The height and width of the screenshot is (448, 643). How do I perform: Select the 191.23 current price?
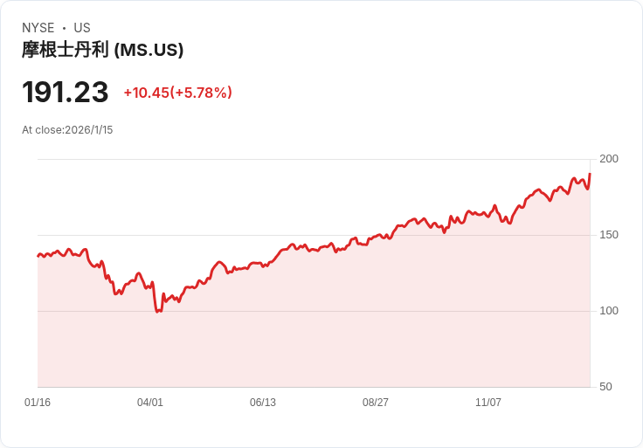(x=66, y=92)
